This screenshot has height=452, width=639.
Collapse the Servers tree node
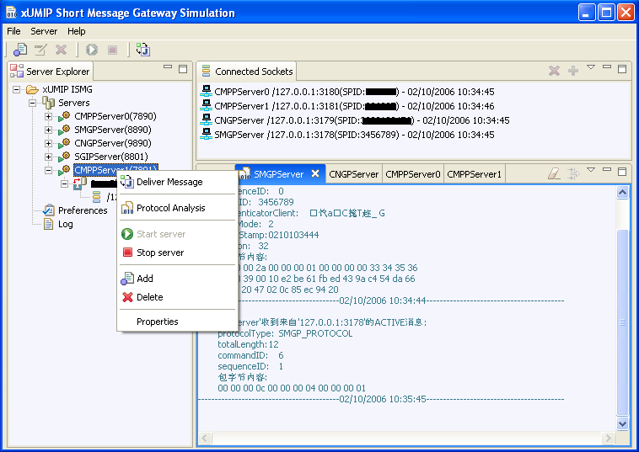(x=32, y=103)
